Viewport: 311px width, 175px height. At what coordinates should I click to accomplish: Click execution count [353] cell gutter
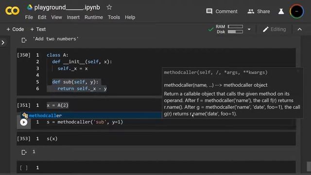(24, 139)
